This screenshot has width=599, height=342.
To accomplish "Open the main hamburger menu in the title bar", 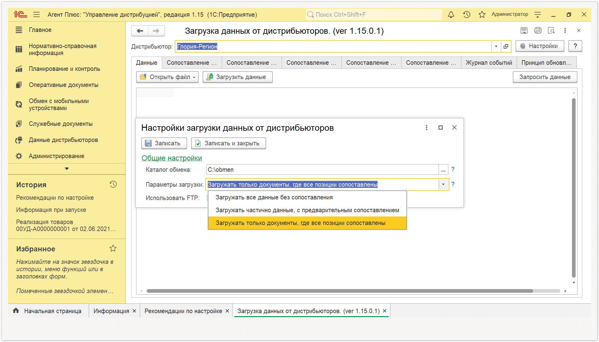I will click(x=36, y=14).
